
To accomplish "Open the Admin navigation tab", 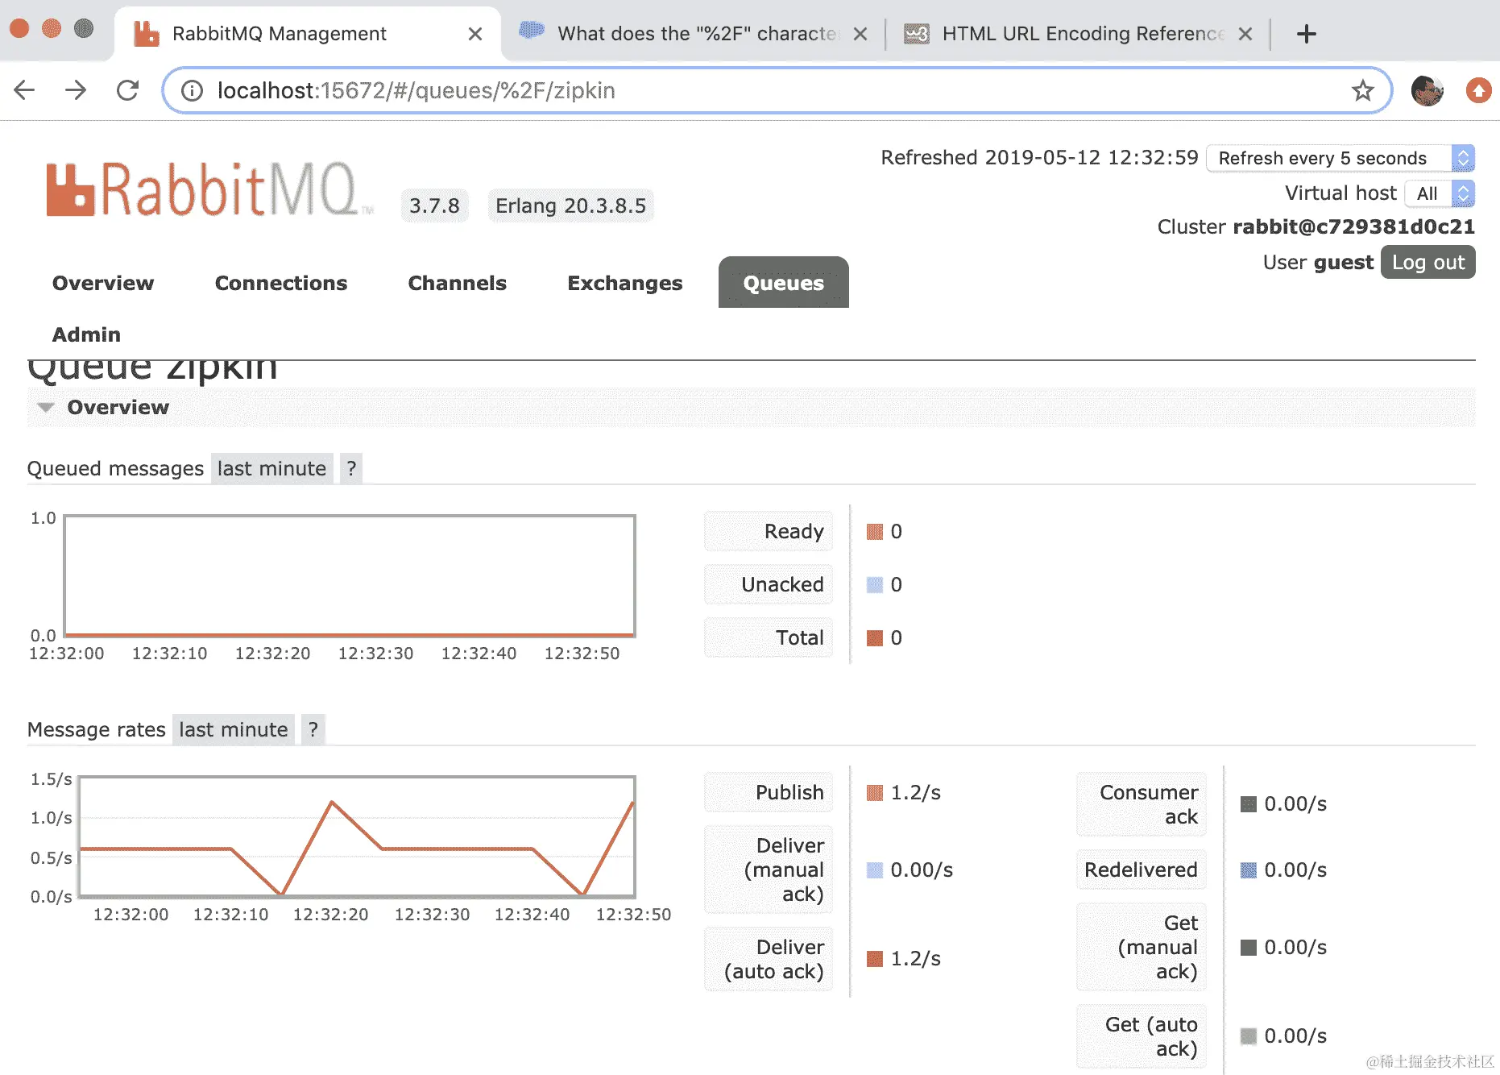I will pyautogui.click(x=86, y=334).
